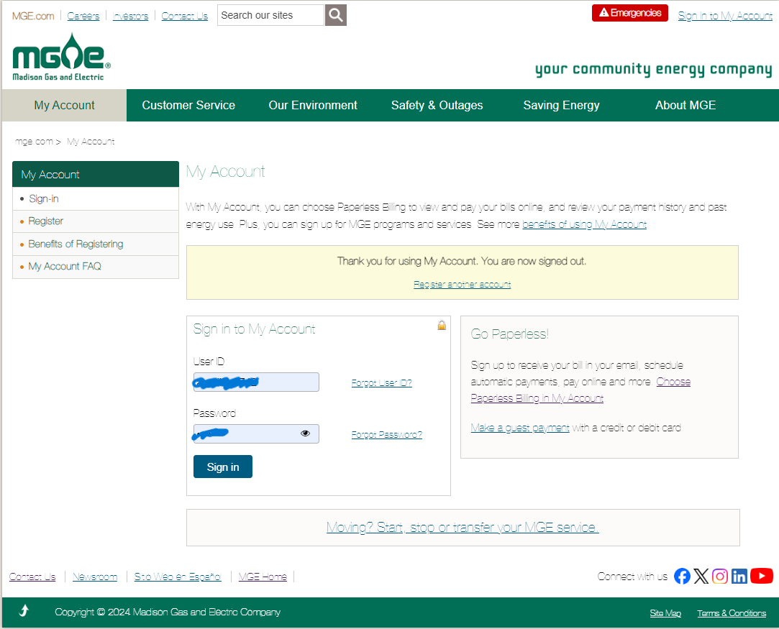The height and width of the screenshot is (629, 779).
Task: Open Terms & Conditions footer link
Action: 732,613
